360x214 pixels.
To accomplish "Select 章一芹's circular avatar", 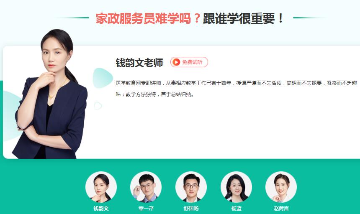I will (146, 187).
